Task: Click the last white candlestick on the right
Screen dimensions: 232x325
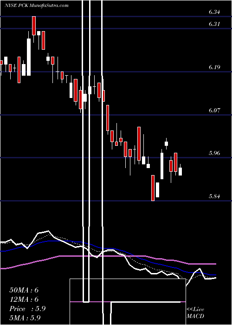Action: pos(180,171)
